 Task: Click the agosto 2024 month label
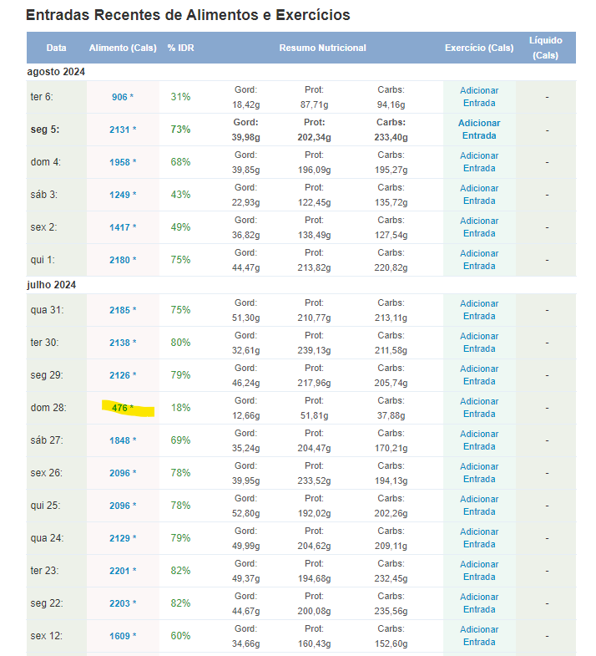coord(56,72)
